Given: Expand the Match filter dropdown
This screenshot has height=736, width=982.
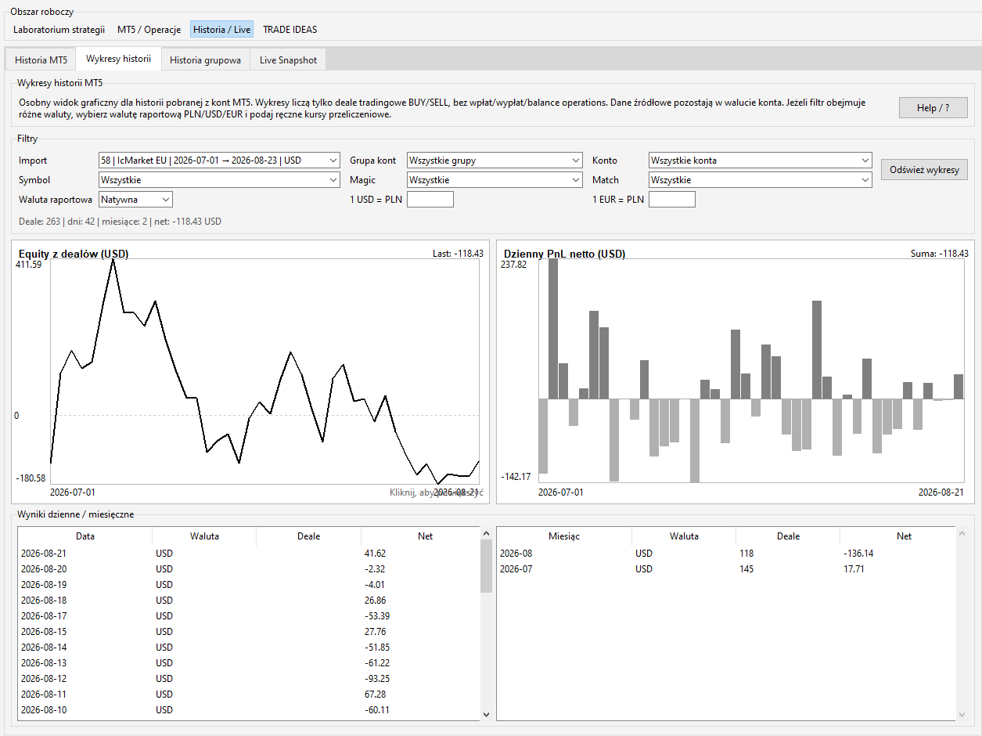Looking at the screenshot, I should (x=761, y=180).
